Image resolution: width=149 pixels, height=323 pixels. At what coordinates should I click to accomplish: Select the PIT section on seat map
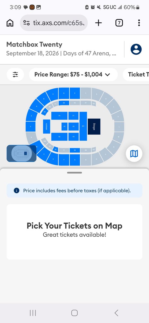coord(83,126)
